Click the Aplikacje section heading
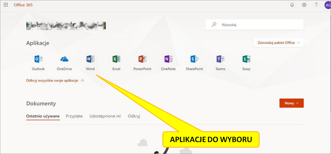Screen dimensions: 331x154 tap(38, 43)
